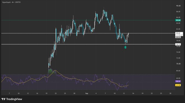Click the purple 52.11 RSI value label

178,81
